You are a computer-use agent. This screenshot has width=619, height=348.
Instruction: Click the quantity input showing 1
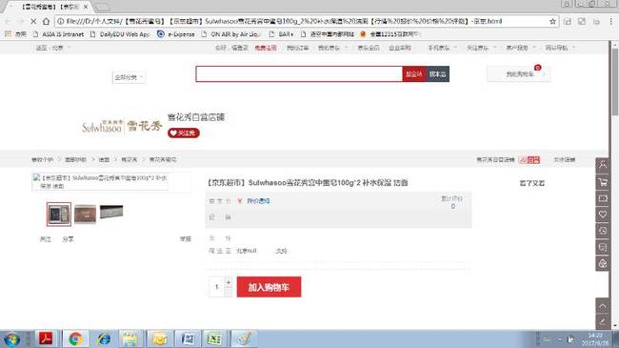tap(217, 287)
